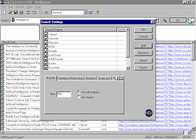Select 'The Intelligence Community' result row

coord(22,47)
